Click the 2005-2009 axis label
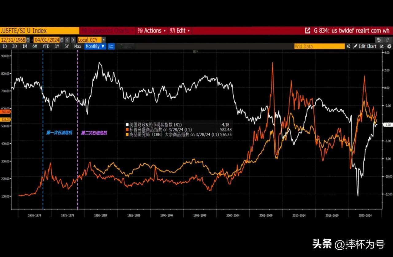 [266, 216]
